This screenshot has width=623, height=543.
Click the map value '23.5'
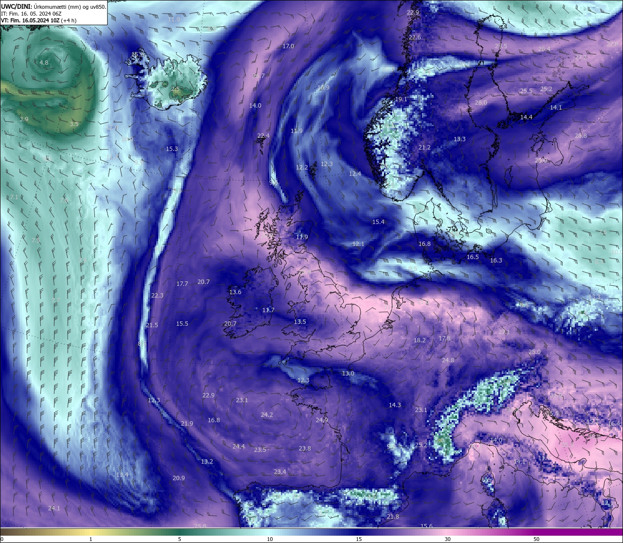pyautogui.click(x=260, y=449)
